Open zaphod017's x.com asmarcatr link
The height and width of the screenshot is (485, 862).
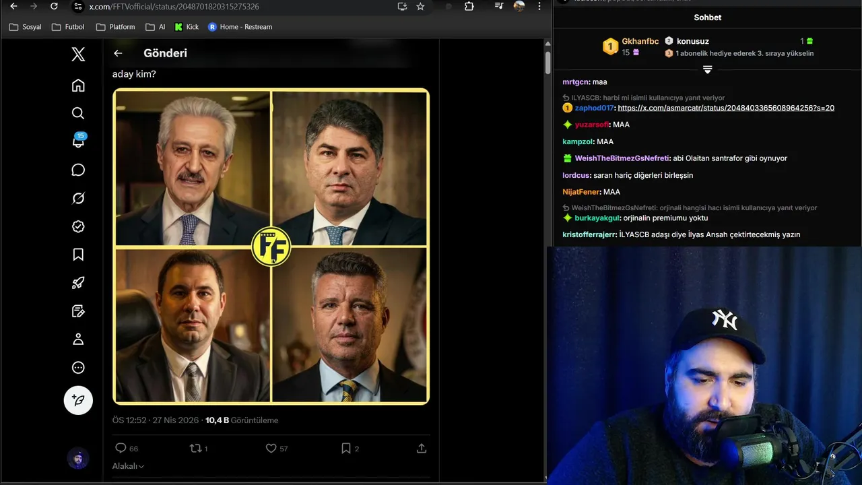726,108
